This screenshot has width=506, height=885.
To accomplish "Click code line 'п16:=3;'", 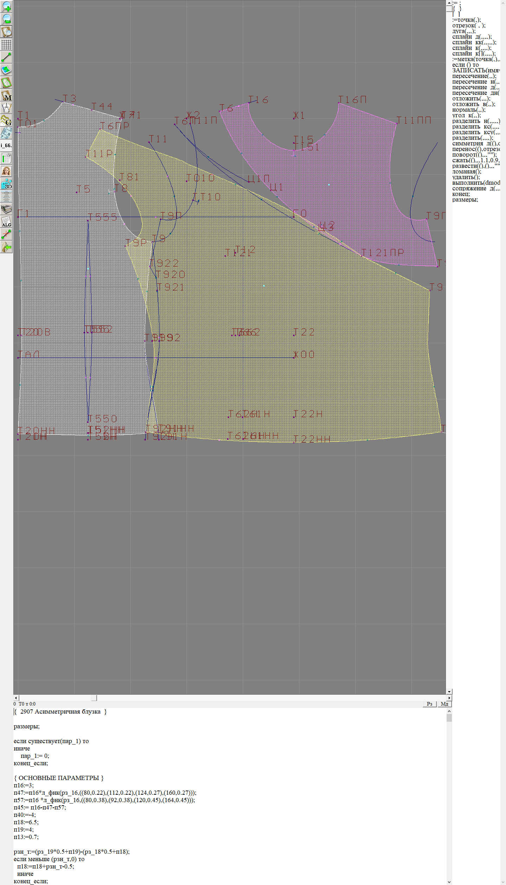I will point(24,785).
